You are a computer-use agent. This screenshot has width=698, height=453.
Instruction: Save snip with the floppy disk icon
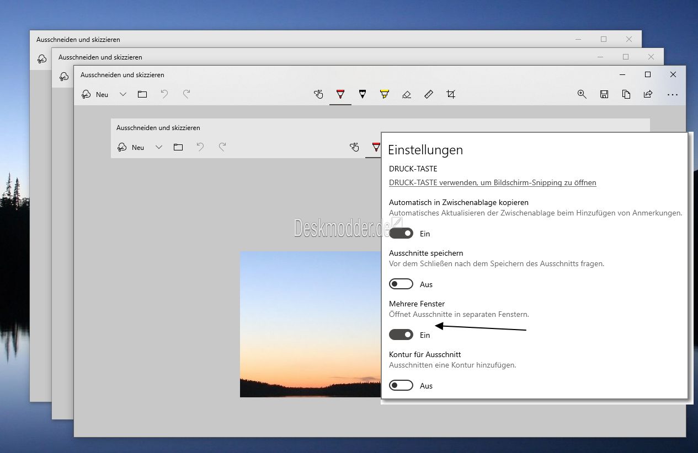(x=604, y=94)
